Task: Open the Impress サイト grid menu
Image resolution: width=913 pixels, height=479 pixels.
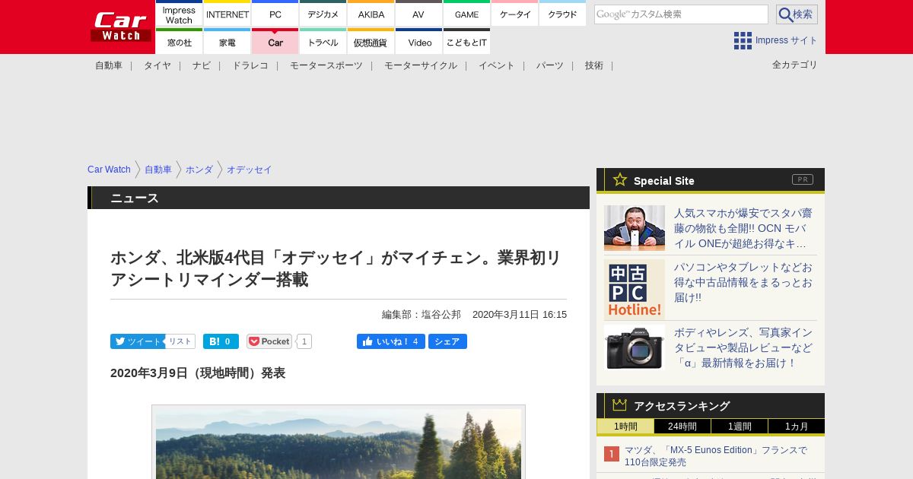Action: pos(775,40)
